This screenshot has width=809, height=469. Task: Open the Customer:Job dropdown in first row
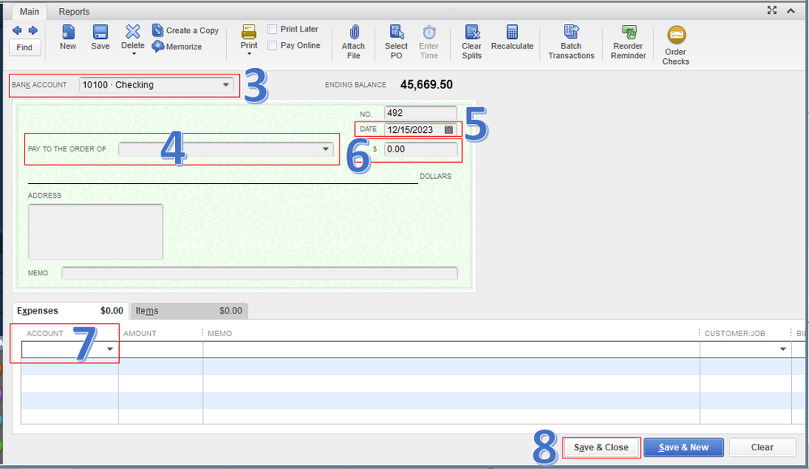coord(783,349)
